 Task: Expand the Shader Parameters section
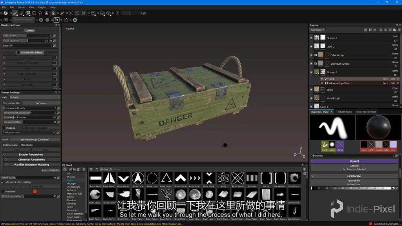click(31, 155)
